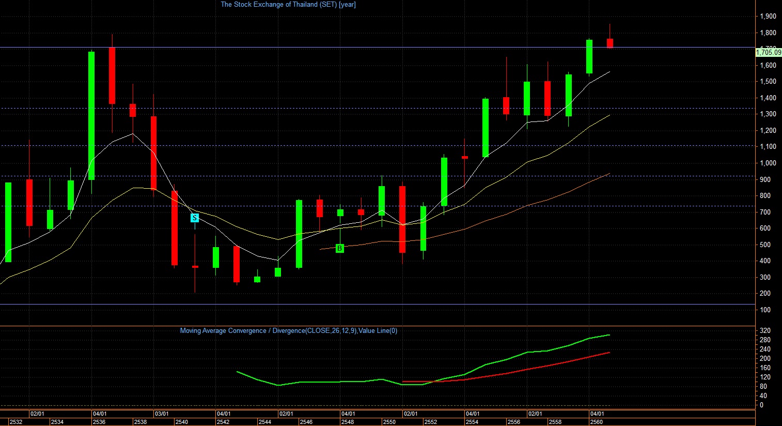Screen dimensions: 782x426
Task: Click the green B buy signal marker
Action: click(x=340, y=248)
